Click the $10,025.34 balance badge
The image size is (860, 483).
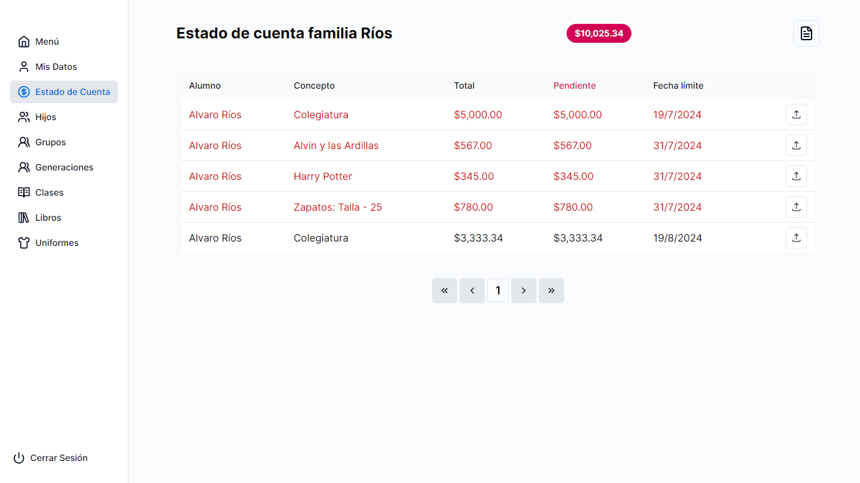tap(598, 33)
